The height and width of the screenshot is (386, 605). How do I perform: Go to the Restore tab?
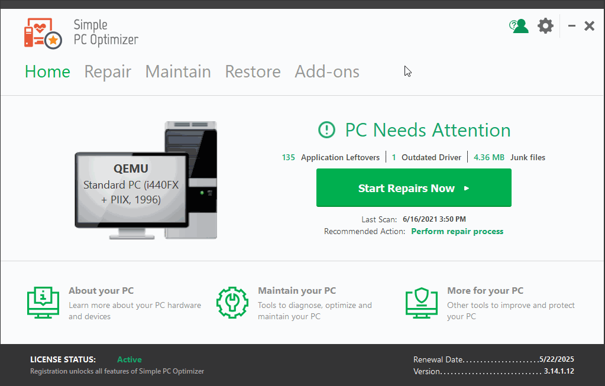pyautogui.click(x=253, y=72)
